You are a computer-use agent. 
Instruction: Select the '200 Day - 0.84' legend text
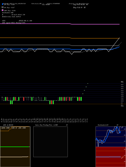10,11
